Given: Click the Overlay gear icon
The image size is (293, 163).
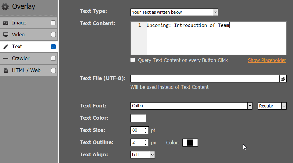Looking at the screenshot, I should pos(5,7).
